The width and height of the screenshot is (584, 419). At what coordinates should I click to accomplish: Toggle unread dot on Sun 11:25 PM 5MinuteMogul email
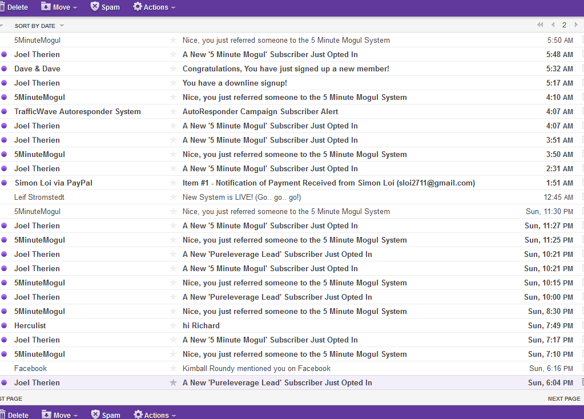click(4, 240)
